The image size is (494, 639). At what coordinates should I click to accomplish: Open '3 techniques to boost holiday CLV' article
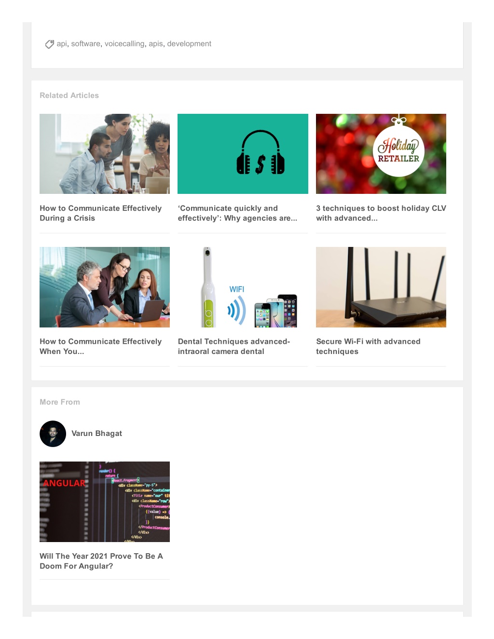381,213
